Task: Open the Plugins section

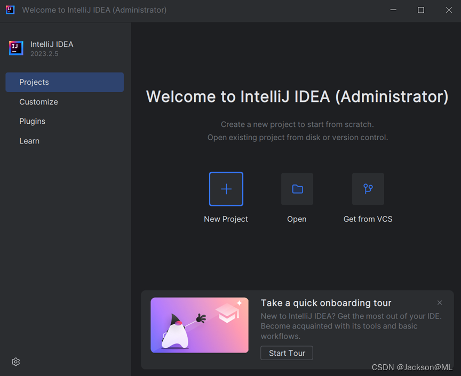Action: (x=33, y=121)
